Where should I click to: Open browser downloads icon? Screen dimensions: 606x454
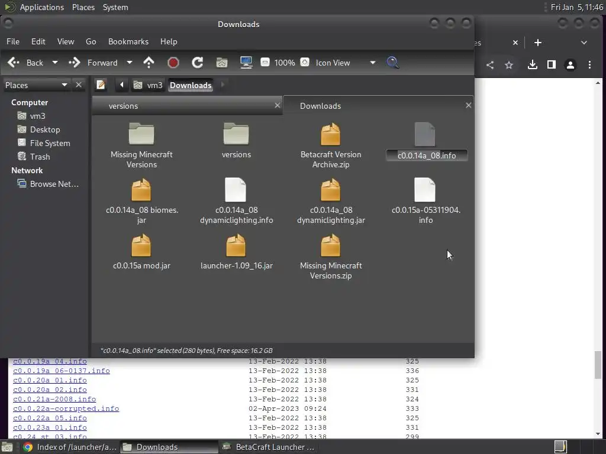[533, 65]
